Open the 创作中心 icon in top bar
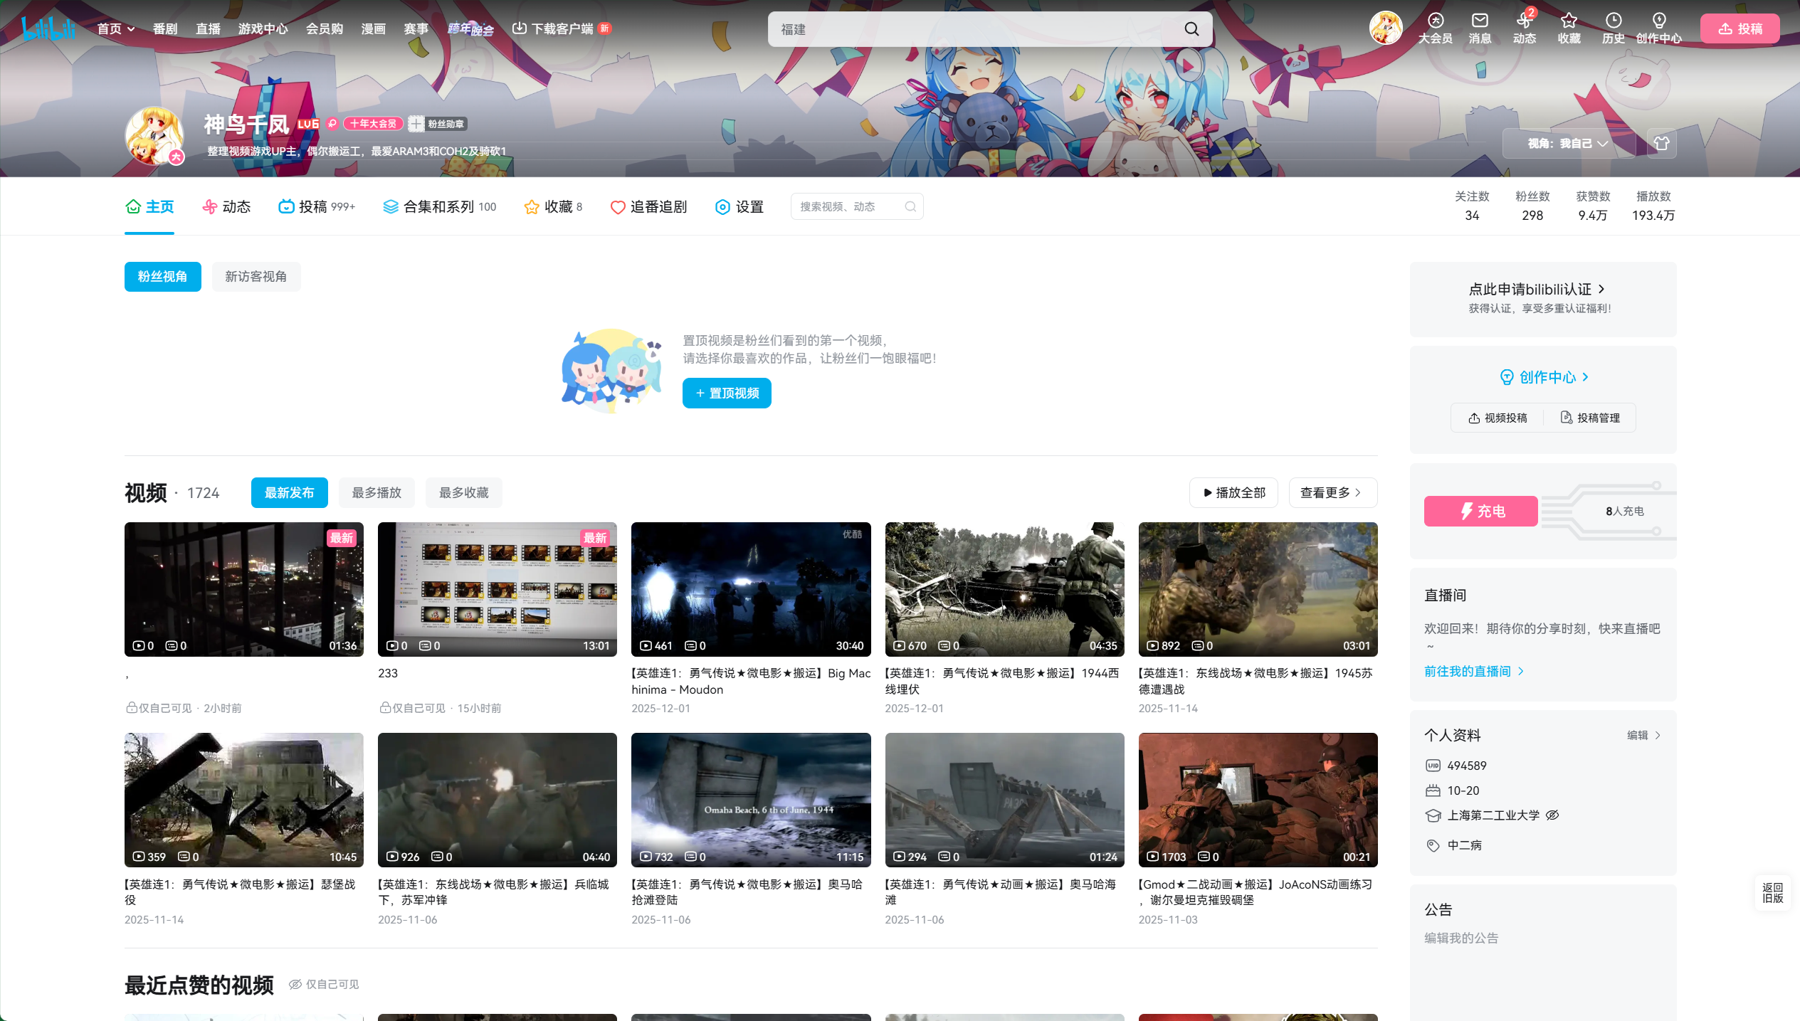 click(x=1659, y=21)
